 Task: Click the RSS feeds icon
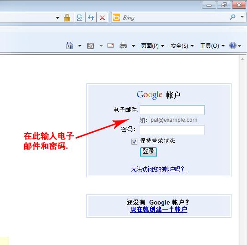pyautogui.click(x=91, y=46)
